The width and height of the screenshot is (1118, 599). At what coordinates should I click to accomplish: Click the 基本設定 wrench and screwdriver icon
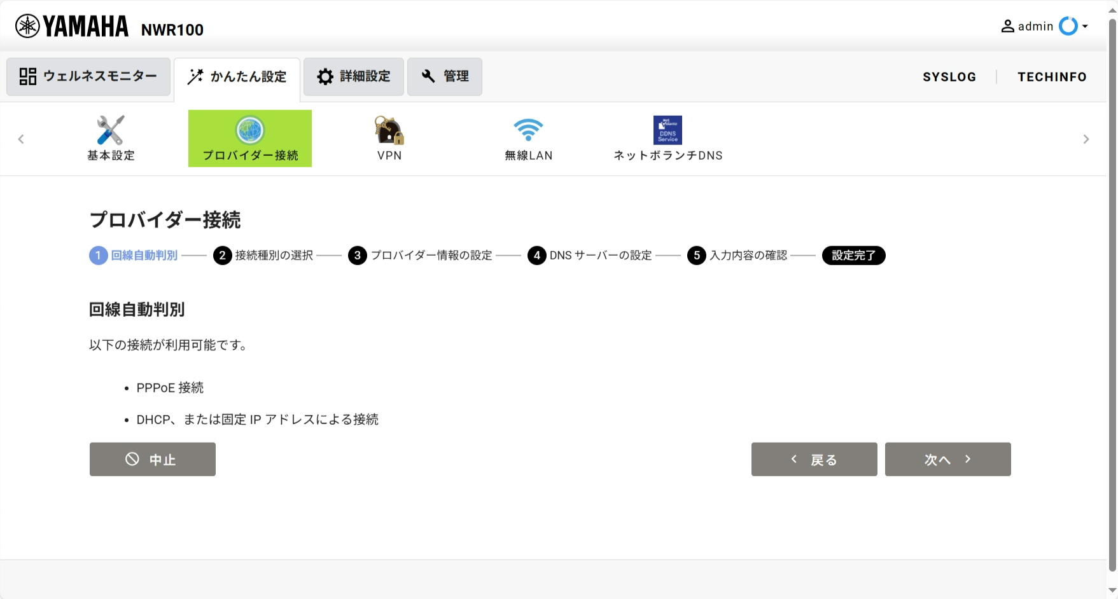point(111,130)
